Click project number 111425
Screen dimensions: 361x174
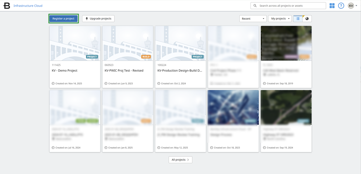tap(56, 65)
